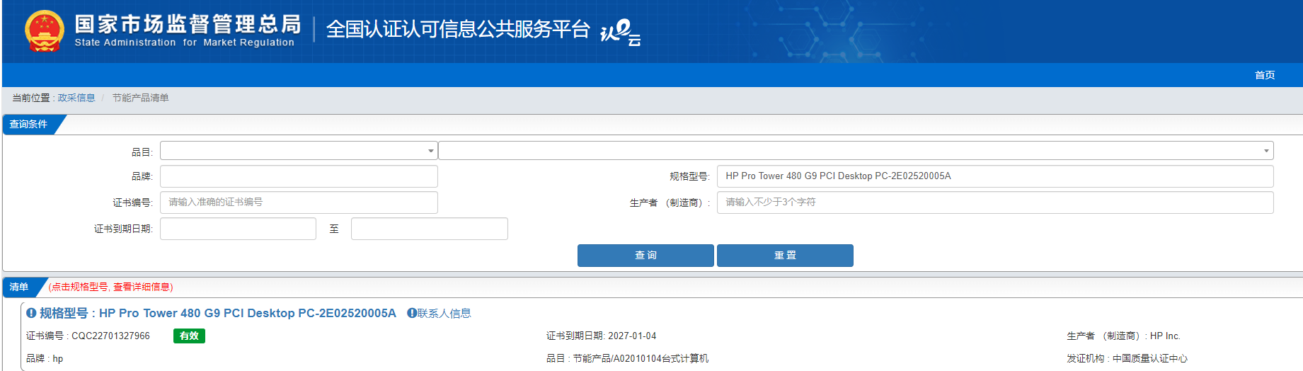Select 品牌: hp text
This screenshot has width=1303, height=371.
pyautogui.click(x=45, y=358)
